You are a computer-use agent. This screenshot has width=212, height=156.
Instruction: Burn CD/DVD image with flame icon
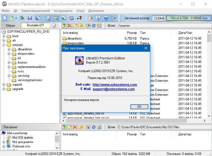coord(79,18)
